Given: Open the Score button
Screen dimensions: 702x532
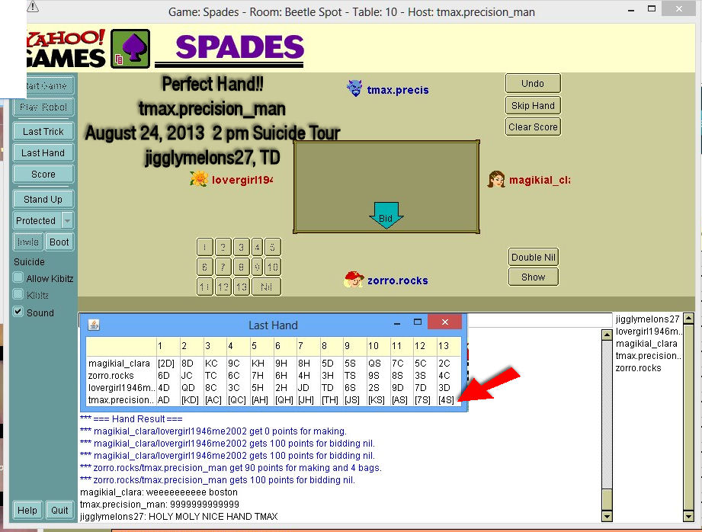Looking at the screenshot, I should pyautogui.click(x=43, y=174).
